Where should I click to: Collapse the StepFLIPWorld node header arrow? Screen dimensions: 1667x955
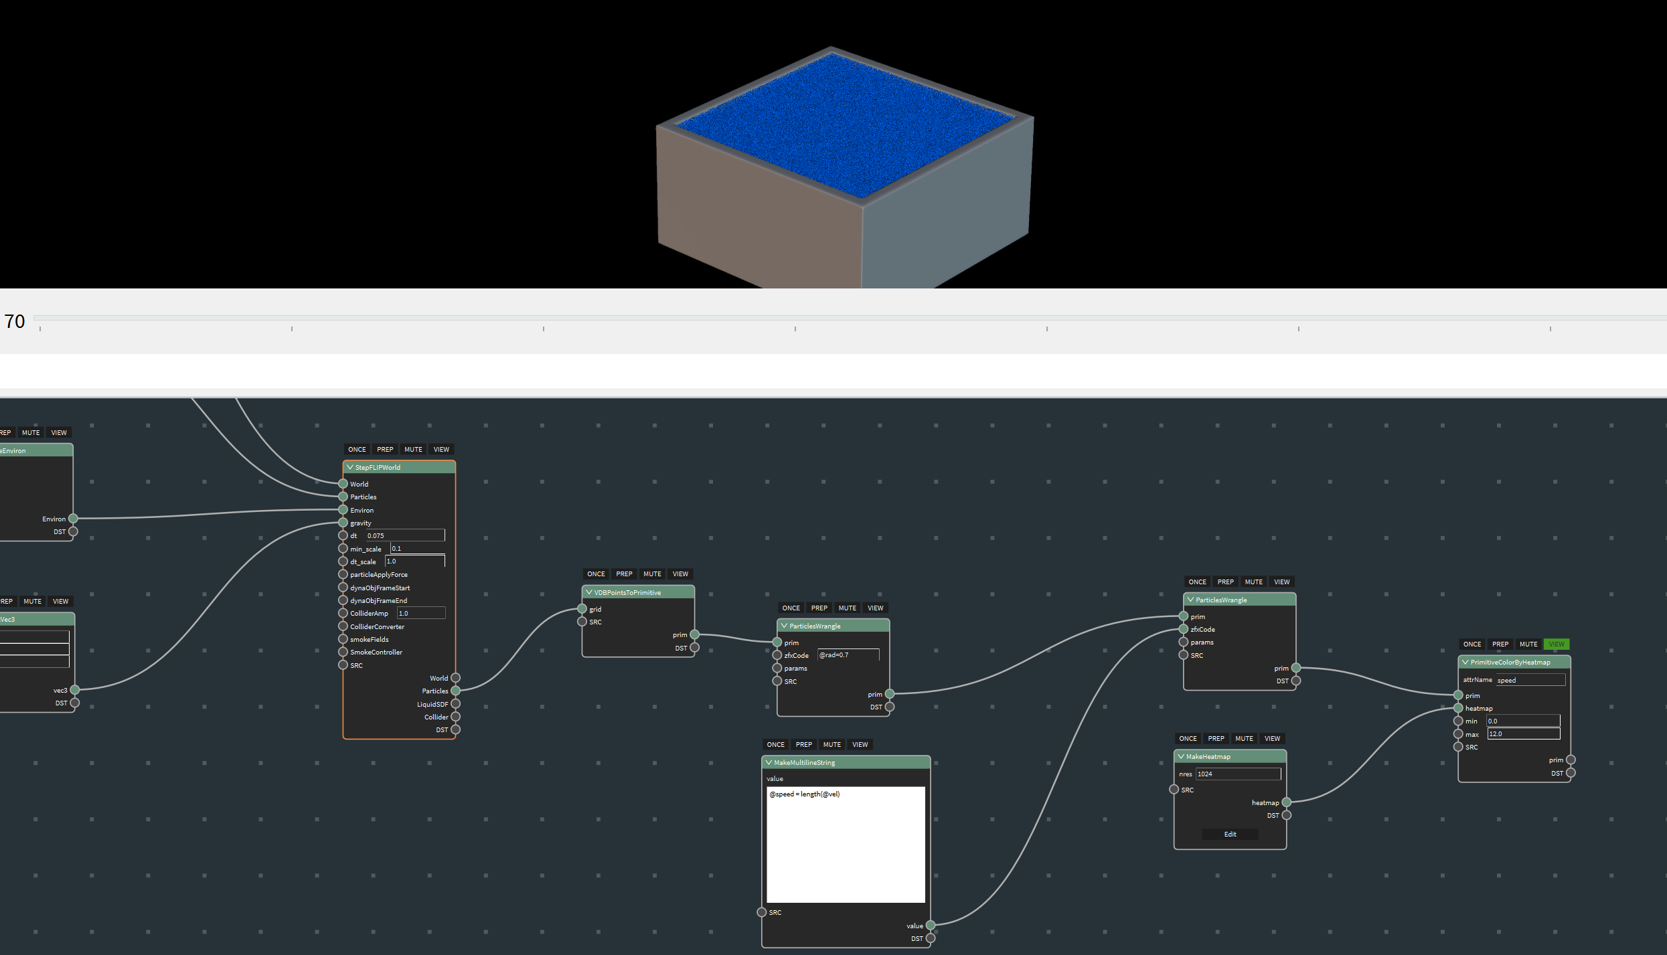coord(349,467)
